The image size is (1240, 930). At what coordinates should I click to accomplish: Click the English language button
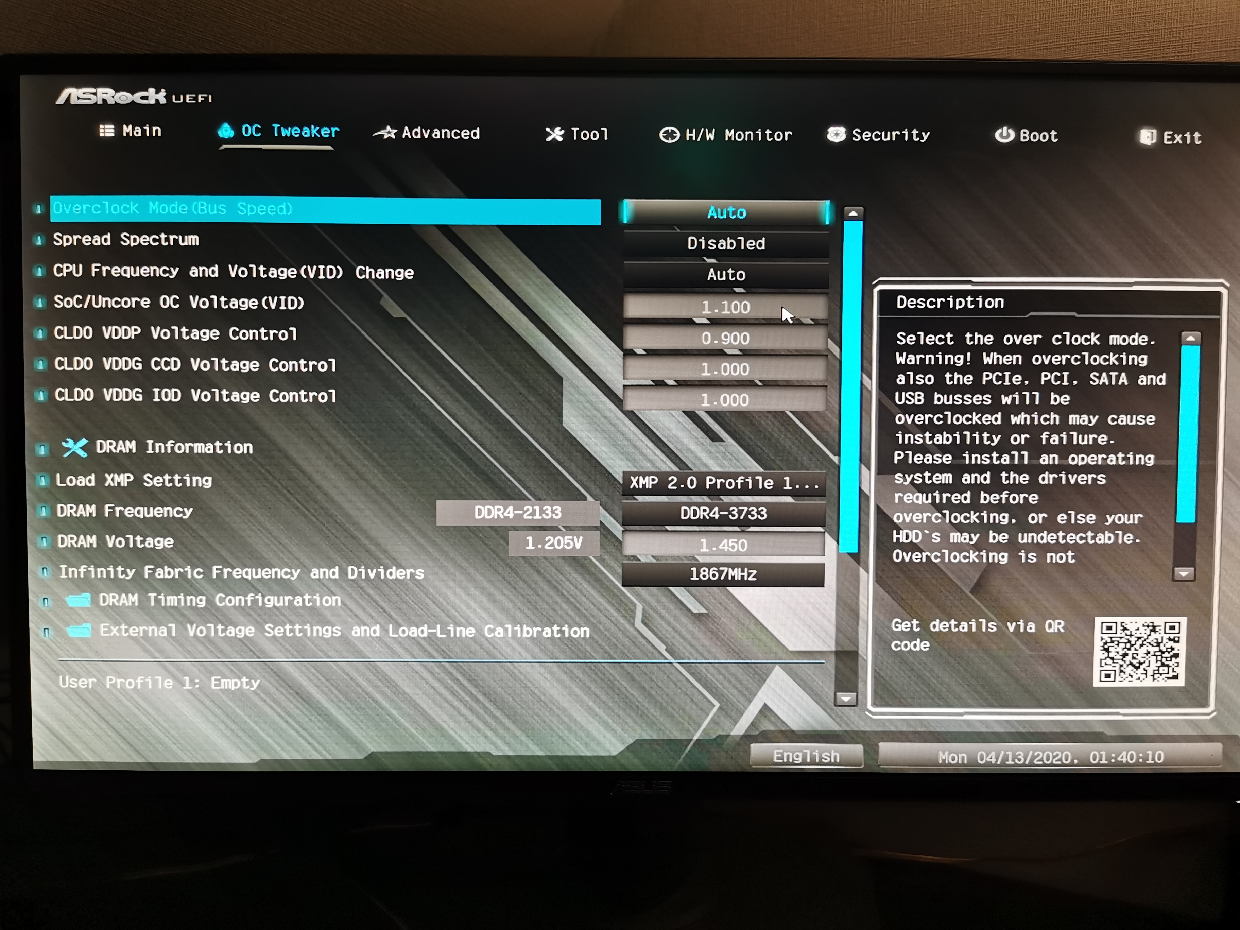tap(806, 756)
